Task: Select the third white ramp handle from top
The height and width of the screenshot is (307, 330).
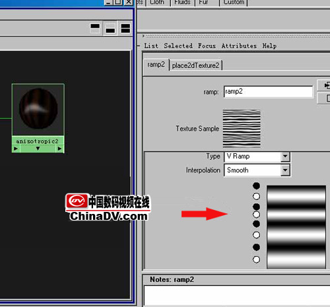Action: tap(256, 235)
